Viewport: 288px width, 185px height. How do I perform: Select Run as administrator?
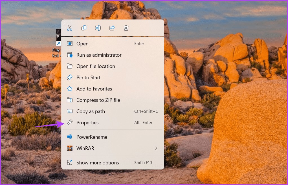click(113, 55)
